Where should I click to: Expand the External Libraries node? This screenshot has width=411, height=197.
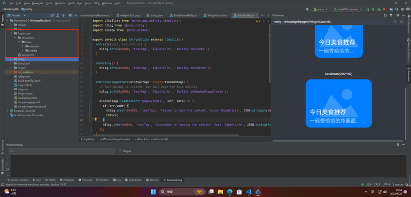7,110
